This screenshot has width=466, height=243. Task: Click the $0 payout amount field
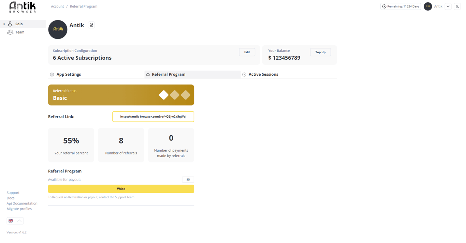pos(188,180)
